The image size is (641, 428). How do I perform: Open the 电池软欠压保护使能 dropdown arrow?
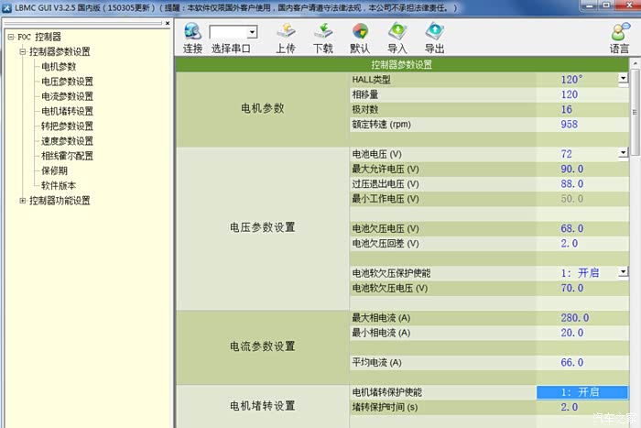pos(623,272)
